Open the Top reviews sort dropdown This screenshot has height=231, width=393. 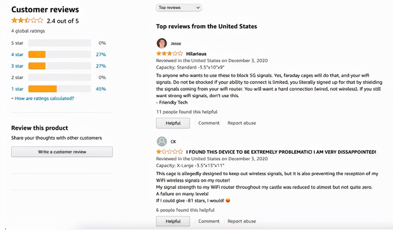pyautogui.click(x=179, y=7)
